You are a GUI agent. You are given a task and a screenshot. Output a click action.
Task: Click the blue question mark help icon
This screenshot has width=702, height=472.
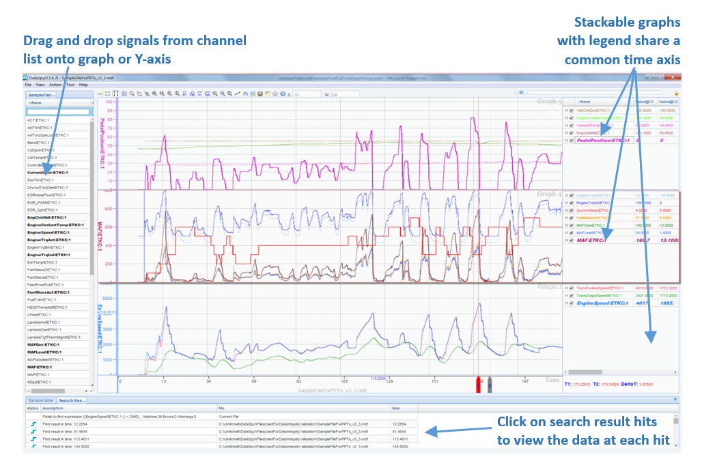(283, 94)
